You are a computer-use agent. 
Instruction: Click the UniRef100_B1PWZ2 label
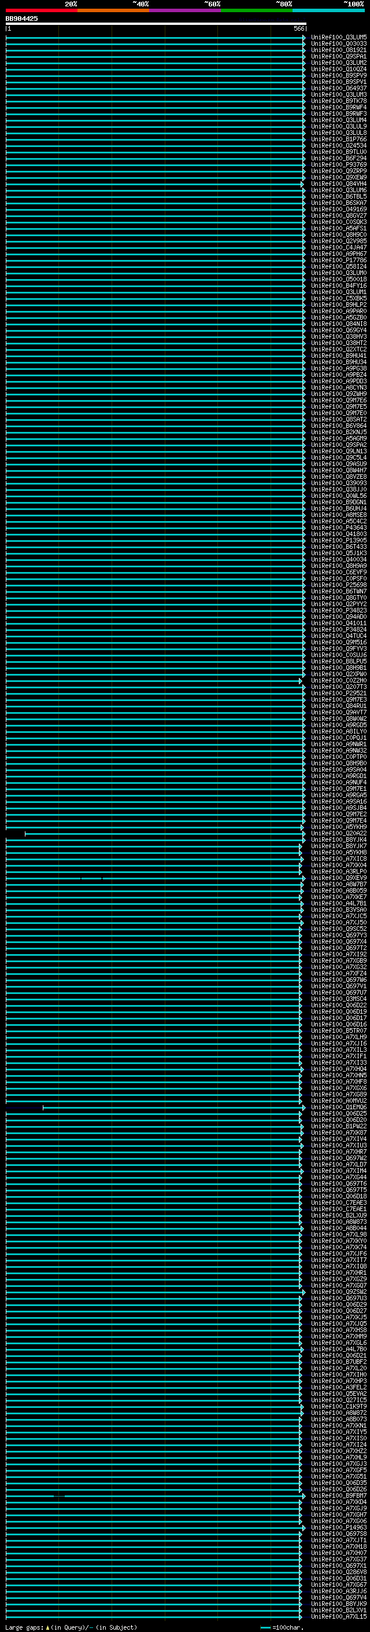[338, 1127]
